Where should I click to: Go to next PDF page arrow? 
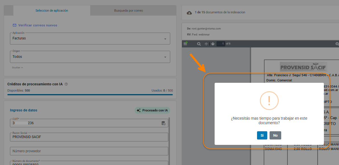[x=213, y=44]
